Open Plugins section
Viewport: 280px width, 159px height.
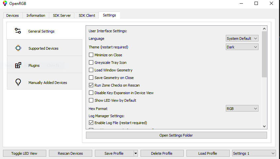pyautogui.click(x=45, y=65)
